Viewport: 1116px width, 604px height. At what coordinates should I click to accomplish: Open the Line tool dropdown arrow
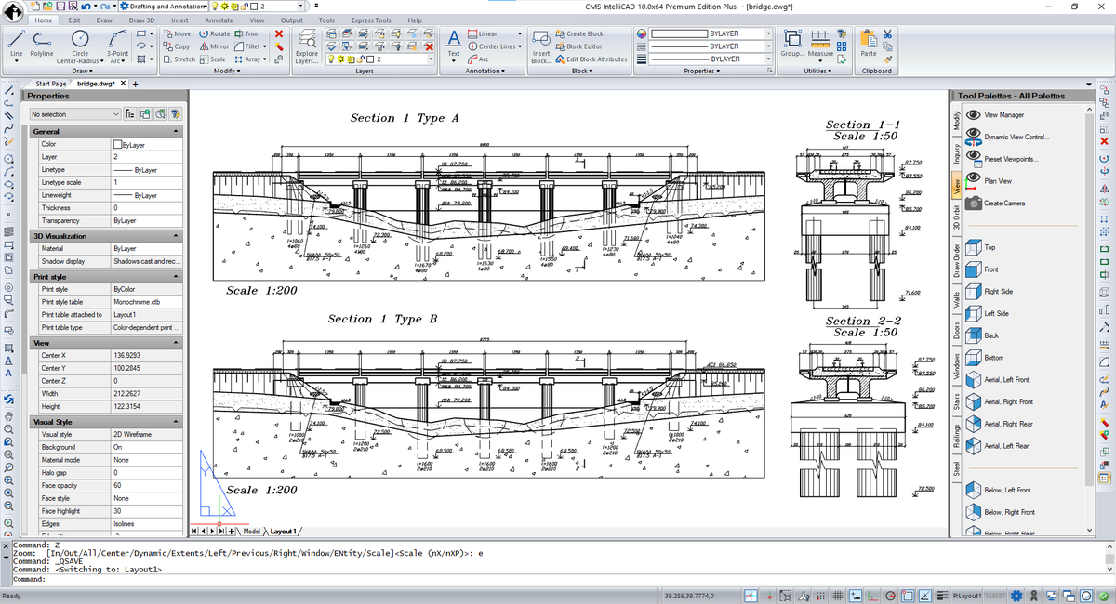click(16, 61)
